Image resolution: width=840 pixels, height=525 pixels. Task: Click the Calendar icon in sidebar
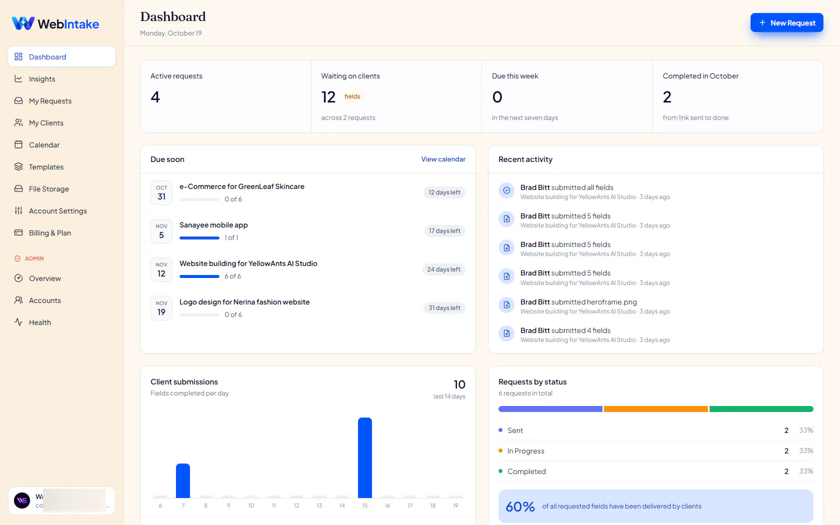coord(18,144)
